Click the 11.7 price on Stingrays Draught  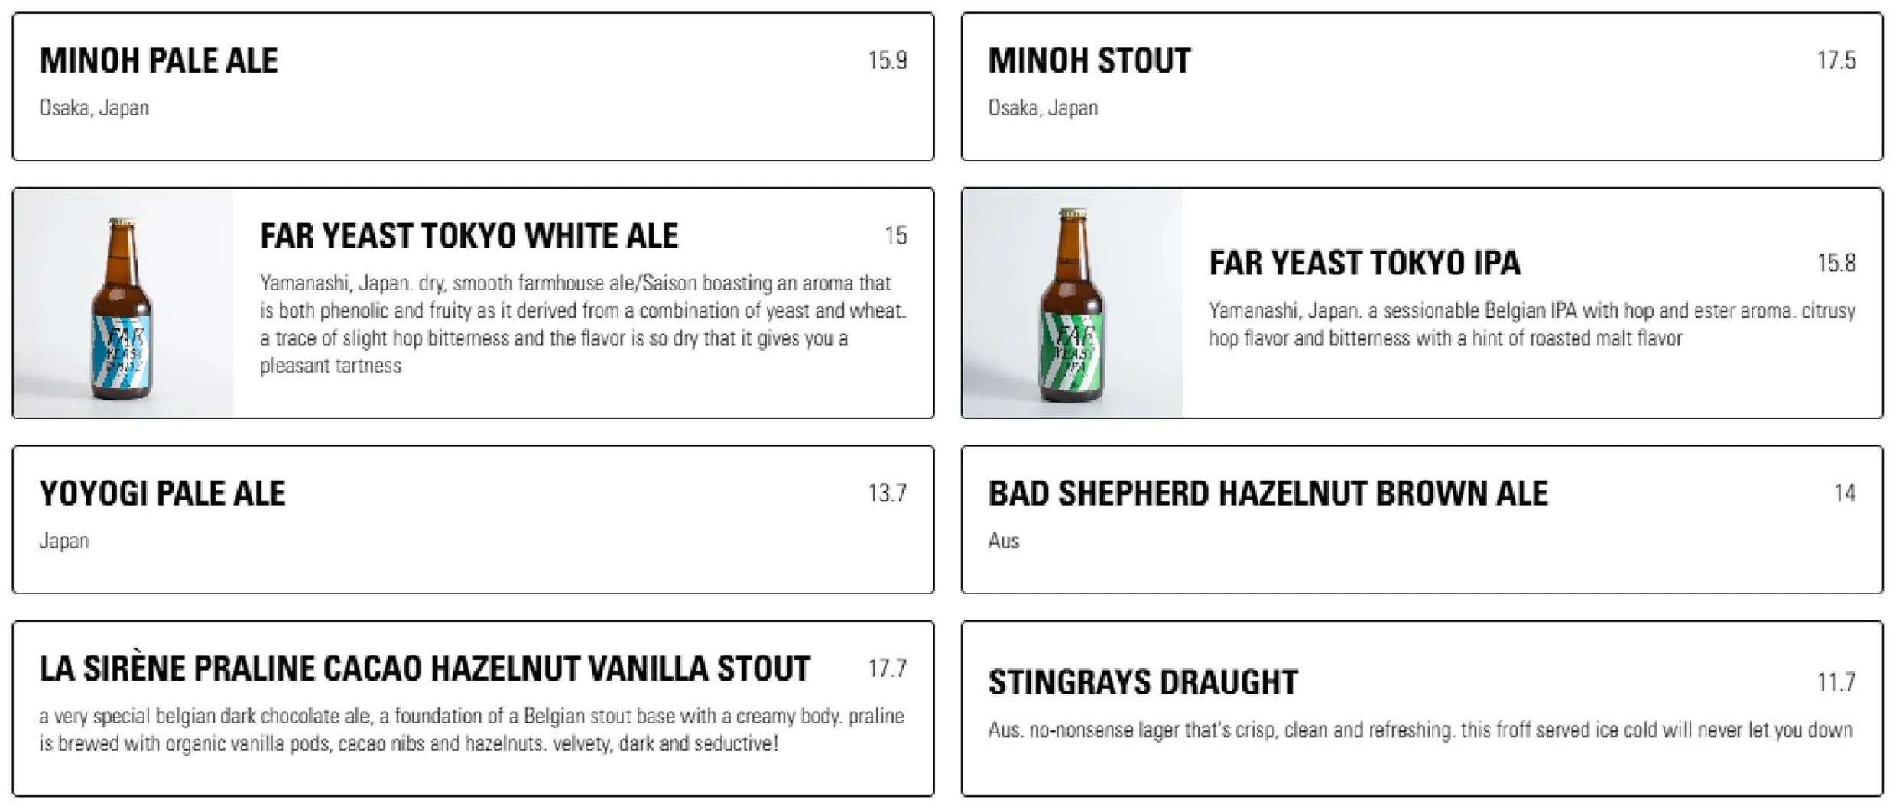pos(1836,682)
